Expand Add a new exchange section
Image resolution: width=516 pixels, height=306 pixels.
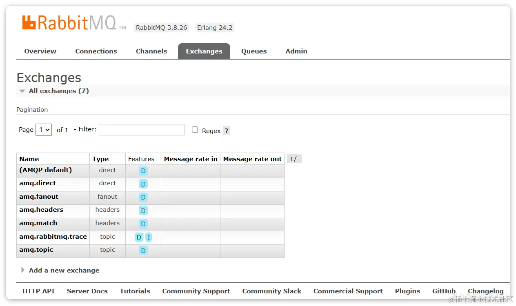[x=60, y=270]
